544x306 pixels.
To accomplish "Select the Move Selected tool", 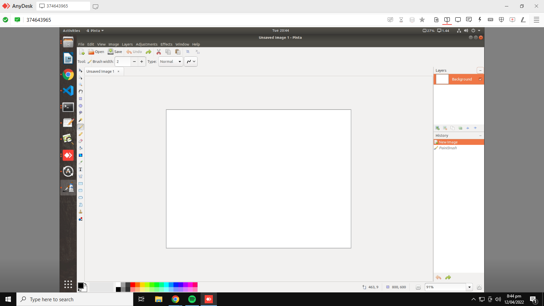I will click(x=81, y=71).
